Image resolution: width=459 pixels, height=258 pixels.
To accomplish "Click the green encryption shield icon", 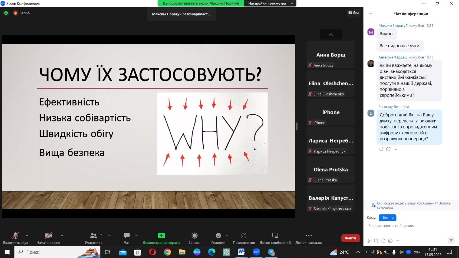I will pos(6,13).
